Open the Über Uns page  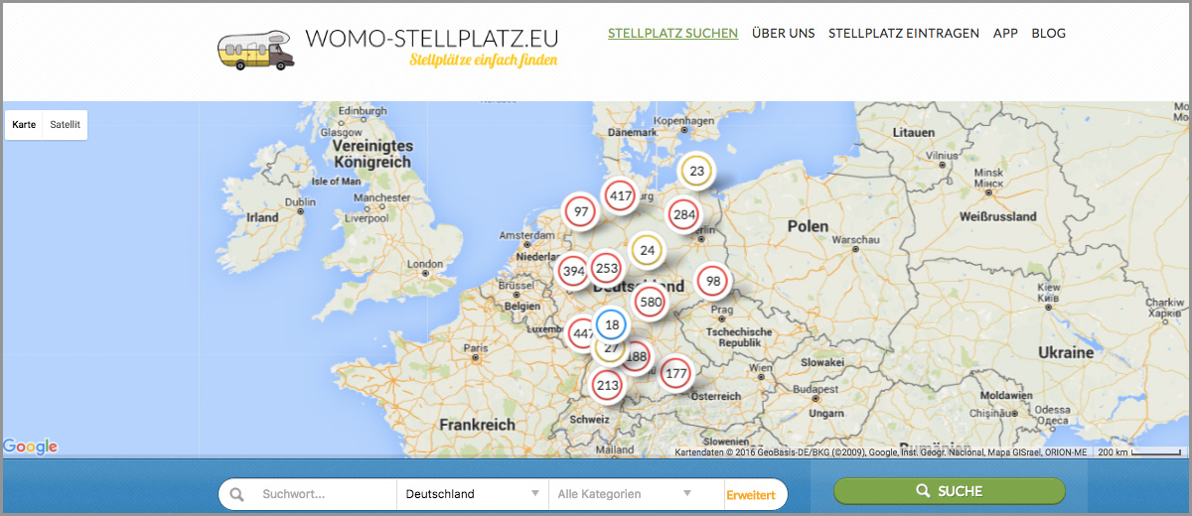point(784,33)
